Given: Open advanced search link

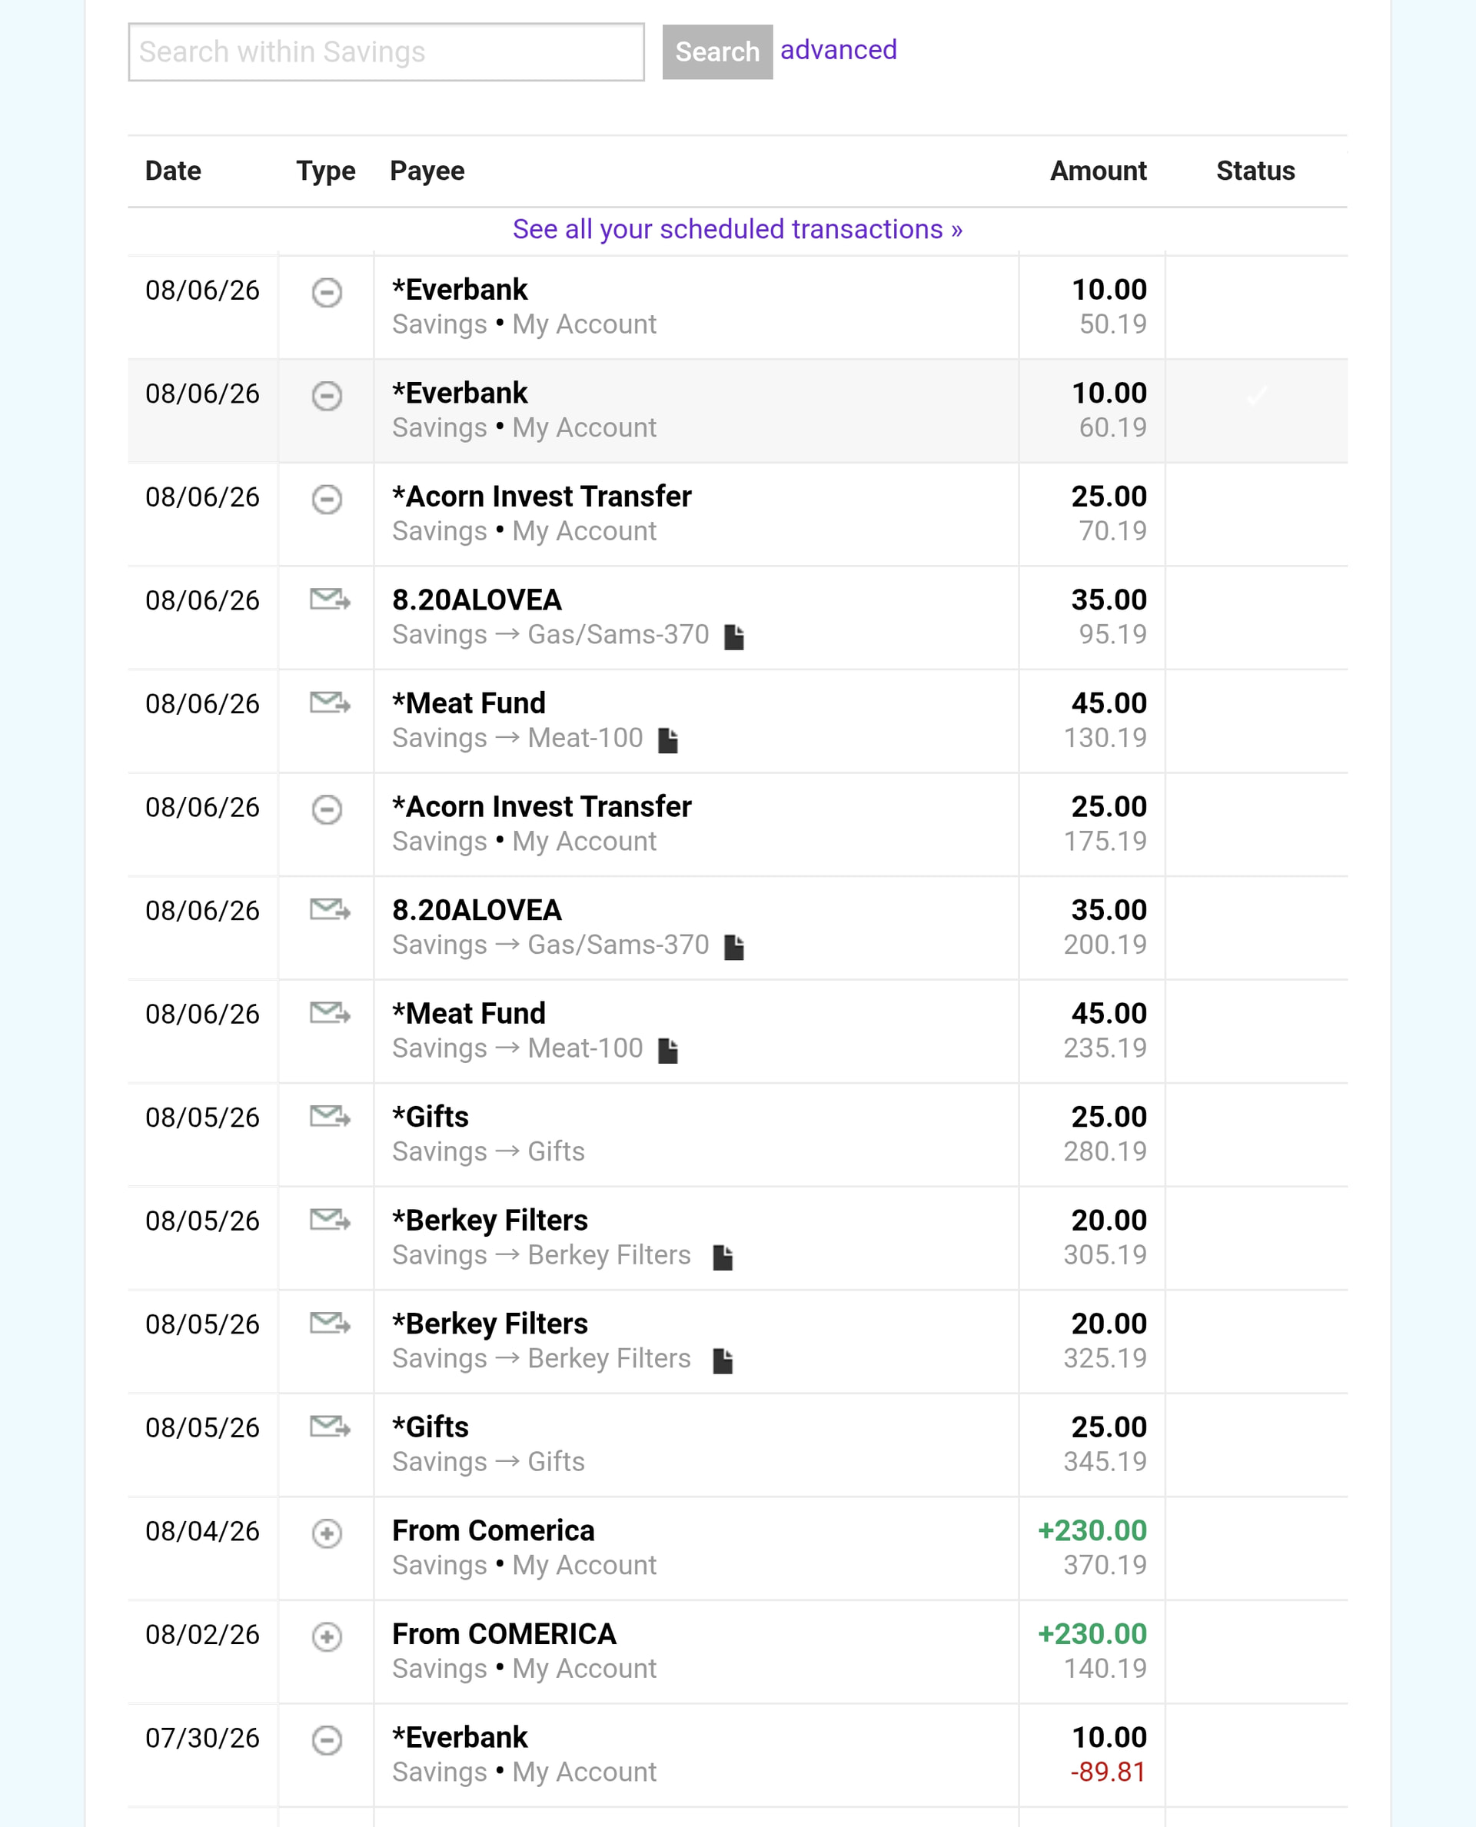Looking at the screenshot, I should (x=839, y=50).
